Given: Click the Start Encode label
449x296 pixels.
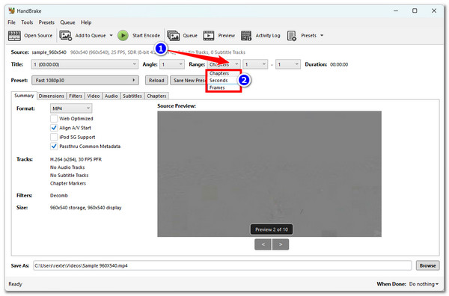Looking at the screenshot, I should (146, 35).
